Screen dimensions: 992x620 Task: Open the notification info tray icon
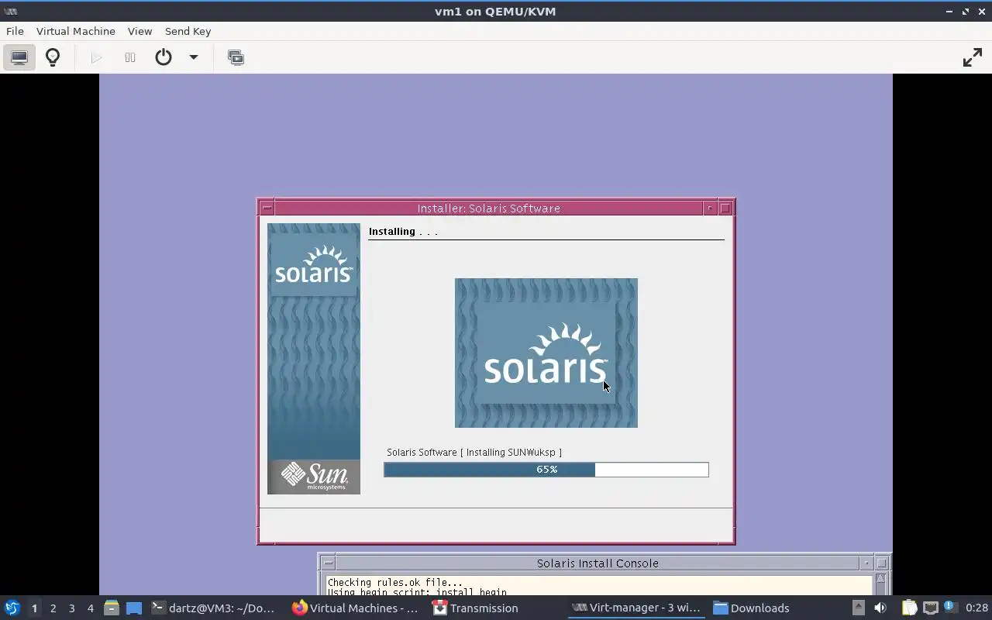[x=950, y=608]
